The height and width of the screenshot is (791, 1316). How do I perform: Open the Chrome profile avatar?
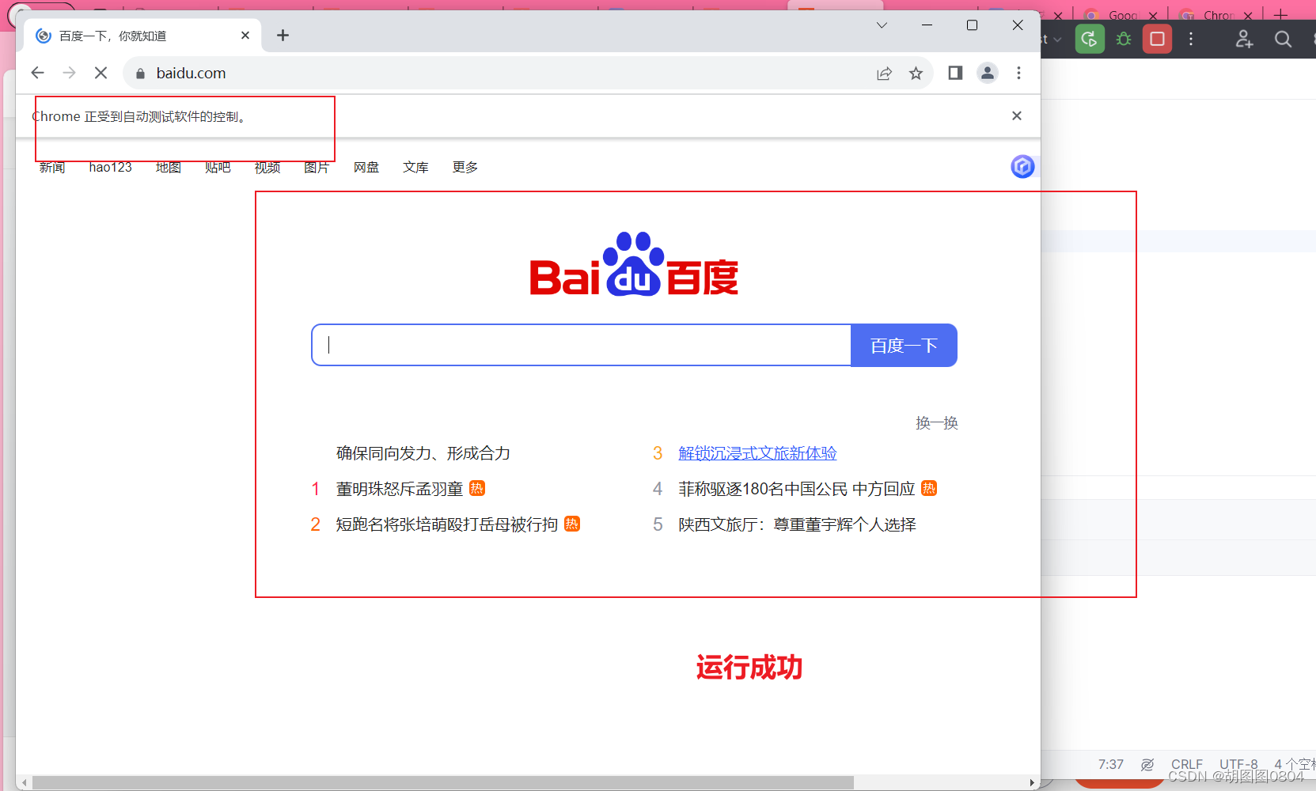[x=987, y=73]
